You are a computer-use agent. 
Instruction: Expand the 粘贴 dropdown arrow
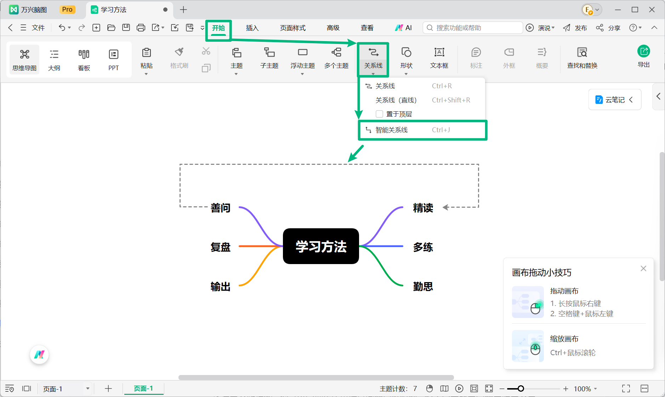(x=146, y=74)
